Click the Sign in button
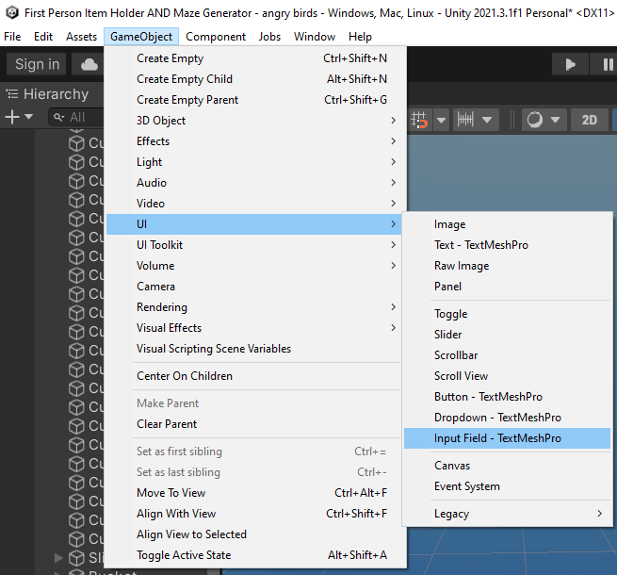The width and height of the screenshot is (617, 575). [x=37, y=64]
